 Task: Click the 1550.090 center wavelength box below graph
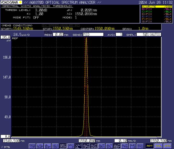(x=86, y=141)
